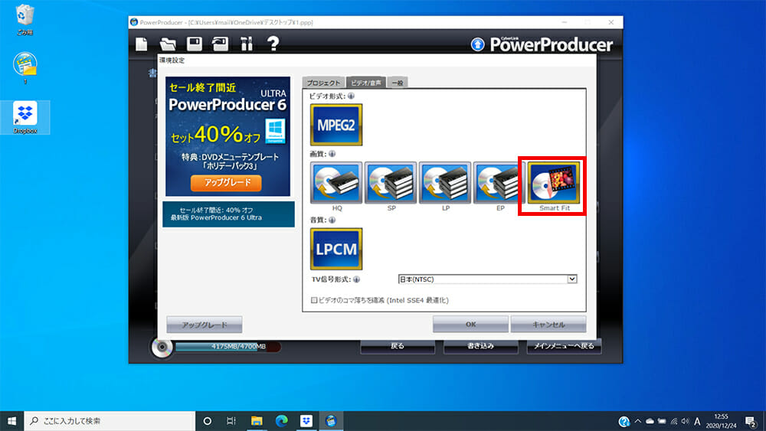Click info icon next to 音質
The image size is (766, 431).
tap(332, 220)
